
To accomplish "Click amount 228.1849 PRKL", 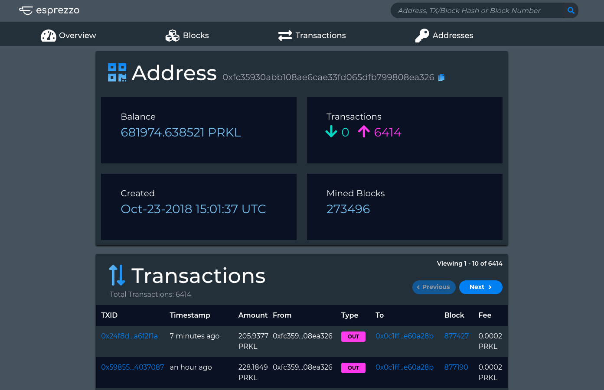I will [x=253, y=372].
